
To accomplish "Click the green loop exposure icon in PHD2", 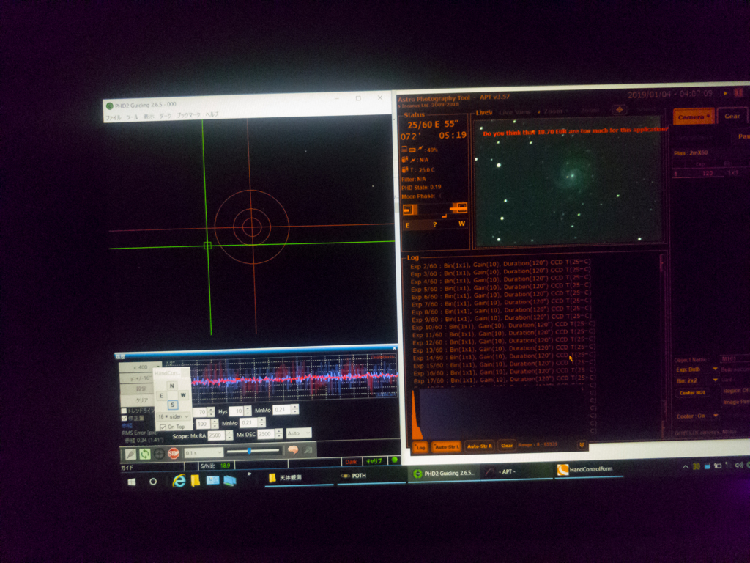I will click(x=144, y=454).
